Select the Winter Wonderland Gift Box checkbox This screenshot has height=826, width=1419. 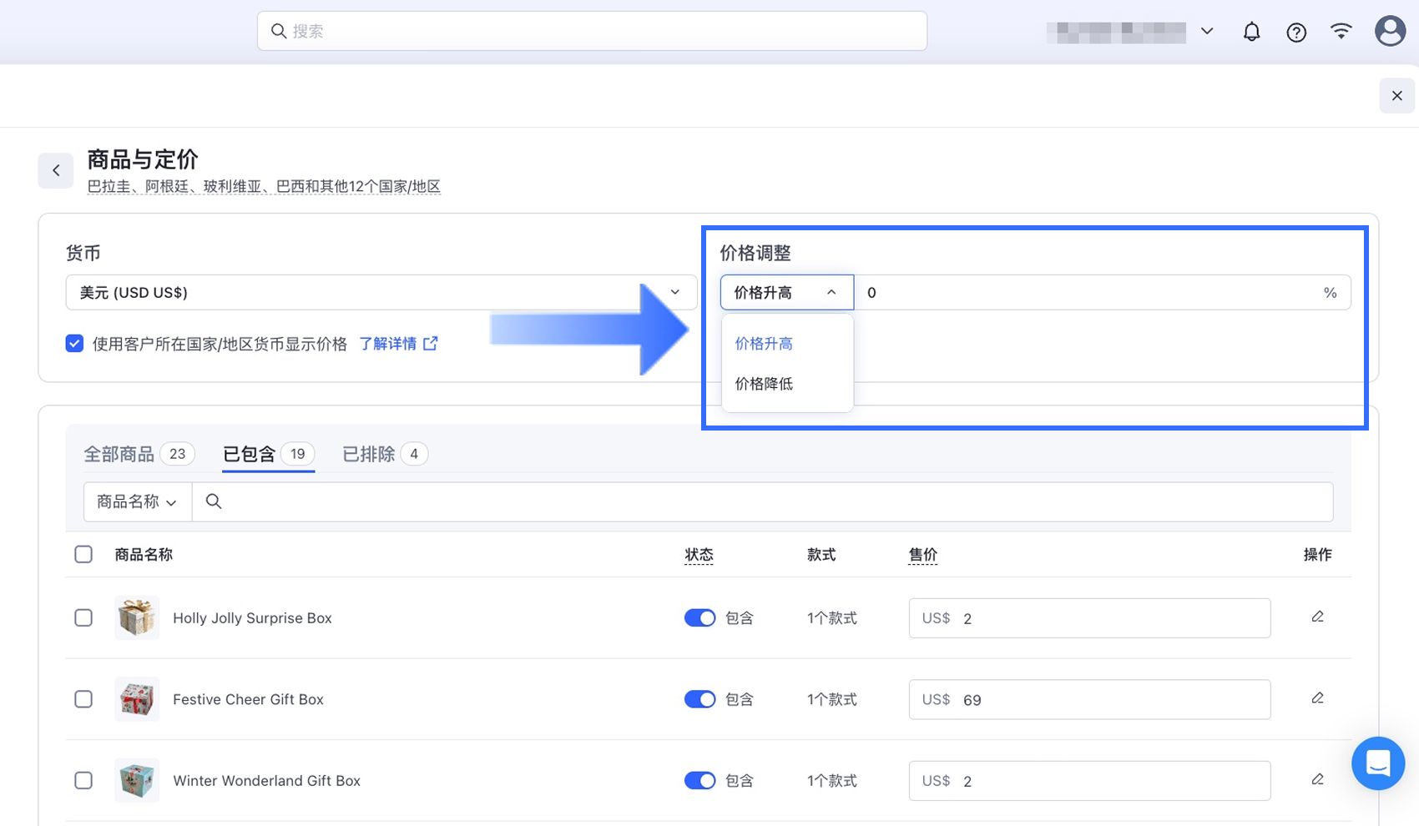(83, 780)
